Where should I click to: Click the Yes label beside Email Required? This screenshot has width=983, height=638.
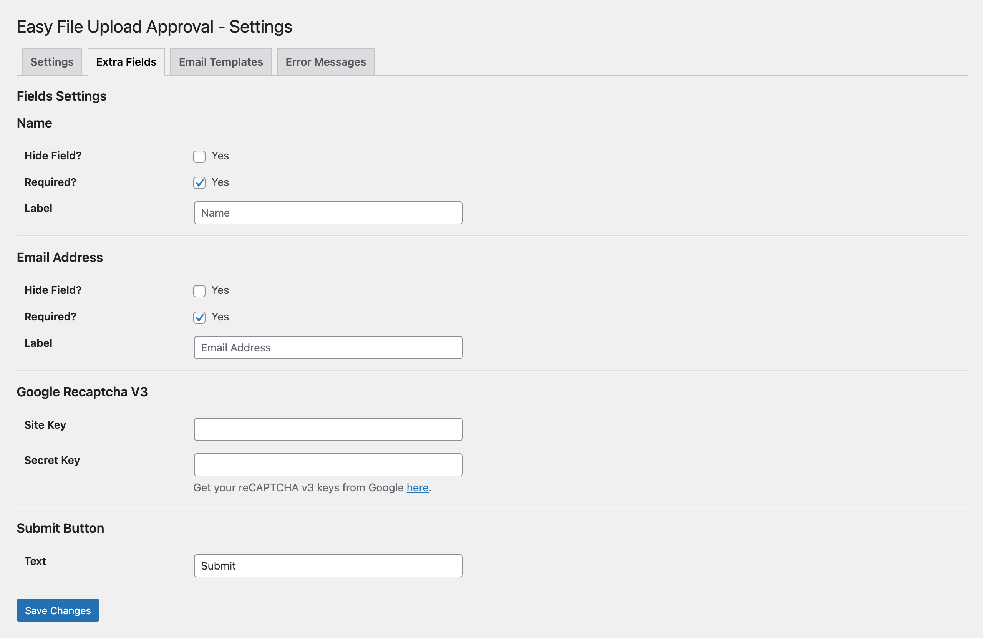(x=220, y=317)
